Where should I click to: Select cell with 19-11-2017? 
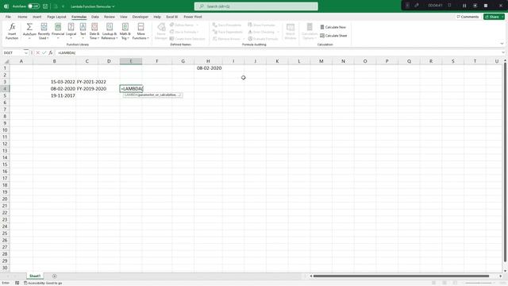[x=55, y=95]
